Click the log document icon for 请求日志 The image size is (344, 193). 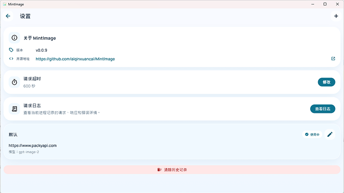click(x=14, y=109)
